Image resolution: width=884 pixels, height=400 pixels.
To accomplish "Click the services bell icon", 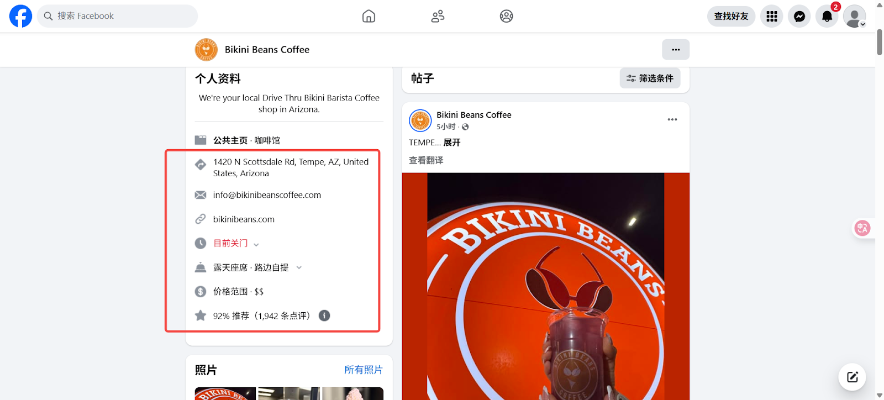I will (x=201, y=267).
